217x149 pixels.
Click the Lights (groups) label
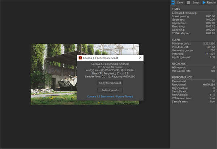pos(181,57)
